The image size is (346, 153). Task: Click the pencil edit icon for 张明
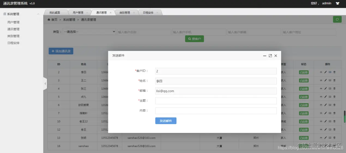coord(325,138)
